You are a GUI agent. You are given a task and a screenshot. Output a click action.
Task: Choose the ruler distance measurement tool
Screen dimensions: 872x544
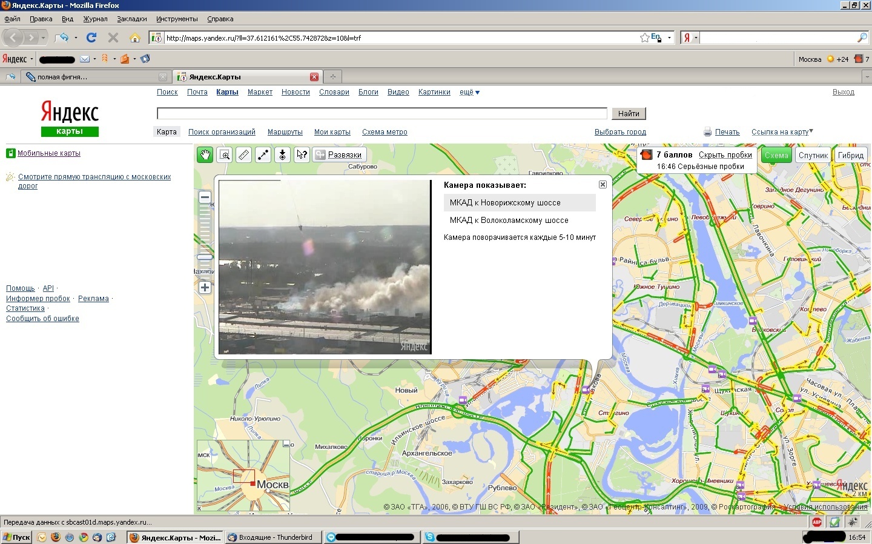(243, 155)
